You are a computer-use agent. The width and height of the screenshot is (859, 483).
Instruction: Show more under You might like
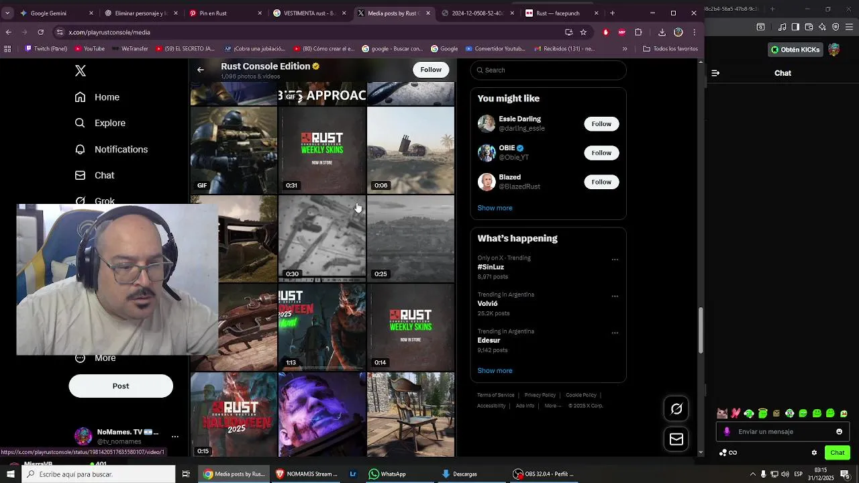pos(495,208)
